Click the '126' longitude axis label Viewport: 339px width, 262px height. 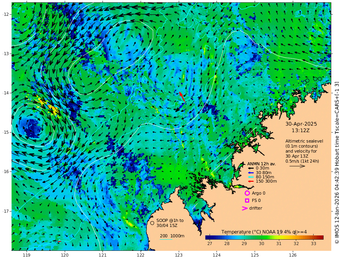pos(293,255)
